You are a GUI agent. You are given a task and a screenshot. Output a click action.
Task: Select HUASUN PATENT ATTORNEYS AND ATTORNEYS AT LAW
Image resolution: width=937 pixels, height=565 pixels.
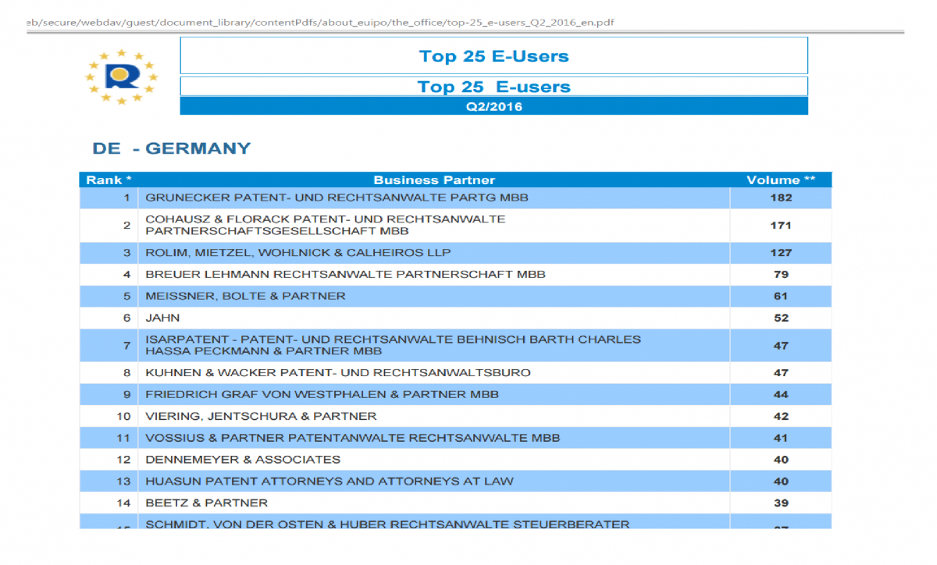[330, 481]
